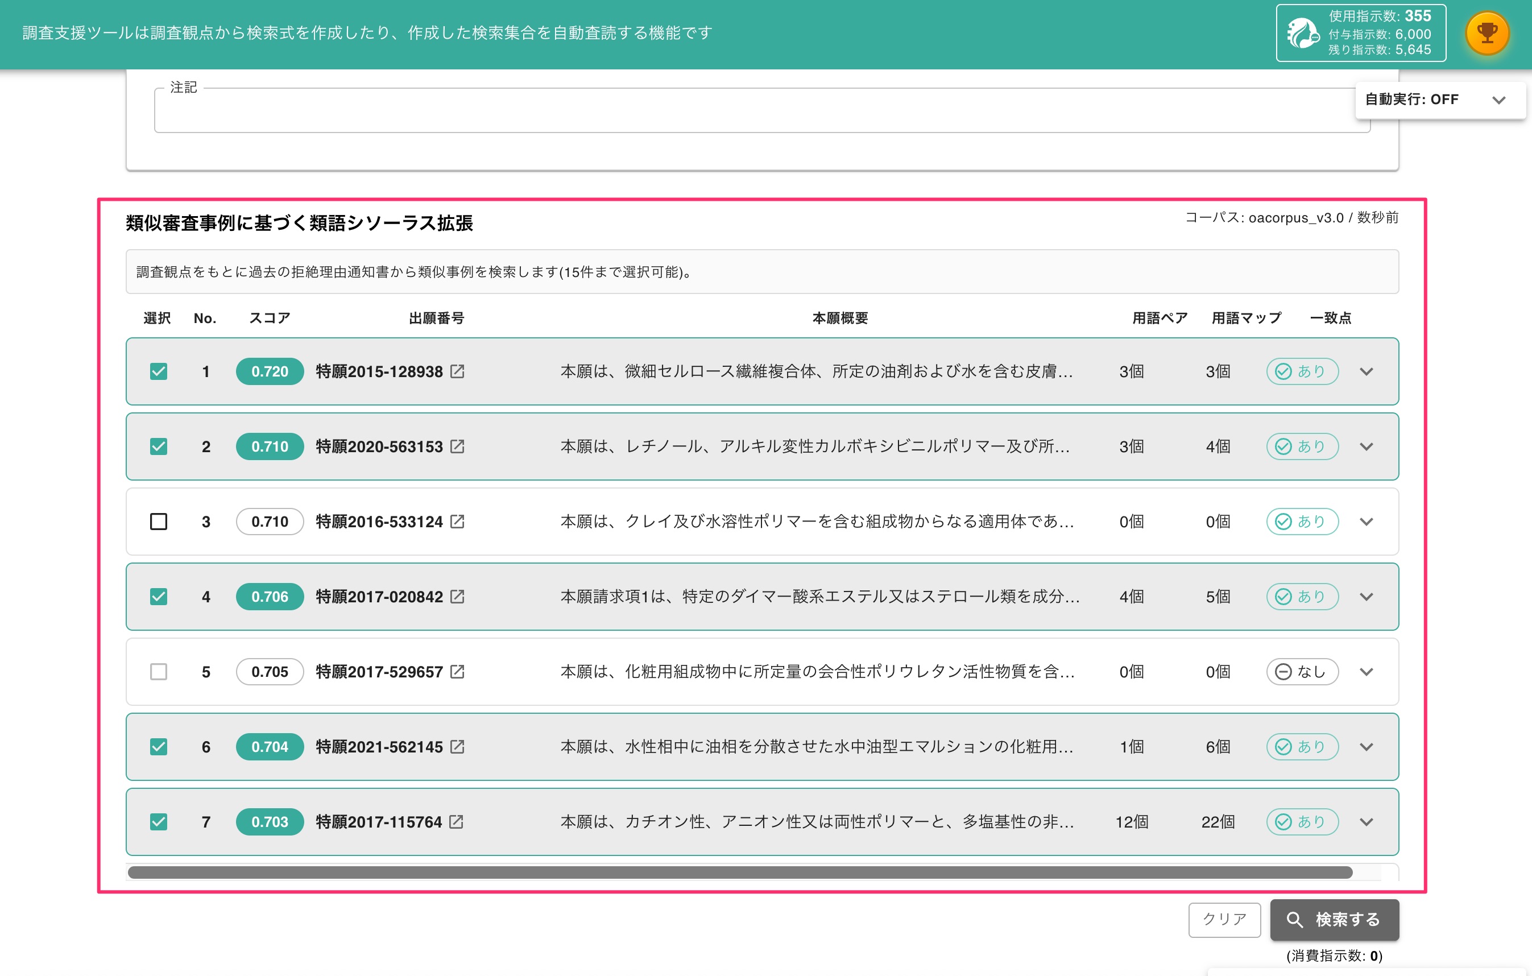1532x976 pixels.
Task: Click the 出願番号 column header
Action: point(436,317)
